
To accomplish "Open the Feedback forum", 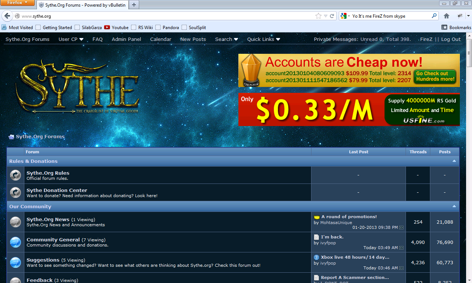I will coord(39,280).
